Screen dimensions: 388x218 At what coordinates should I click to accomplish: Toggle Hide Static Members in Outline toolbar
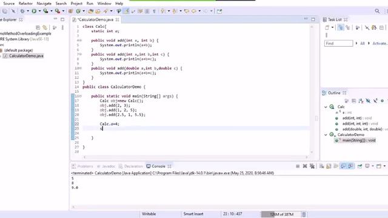[x=375, y=101]
